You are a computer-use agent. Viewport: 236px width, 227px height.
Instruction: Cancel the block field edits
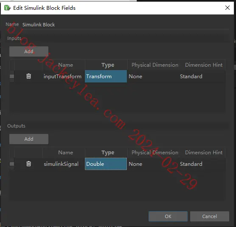coord(210,216)
